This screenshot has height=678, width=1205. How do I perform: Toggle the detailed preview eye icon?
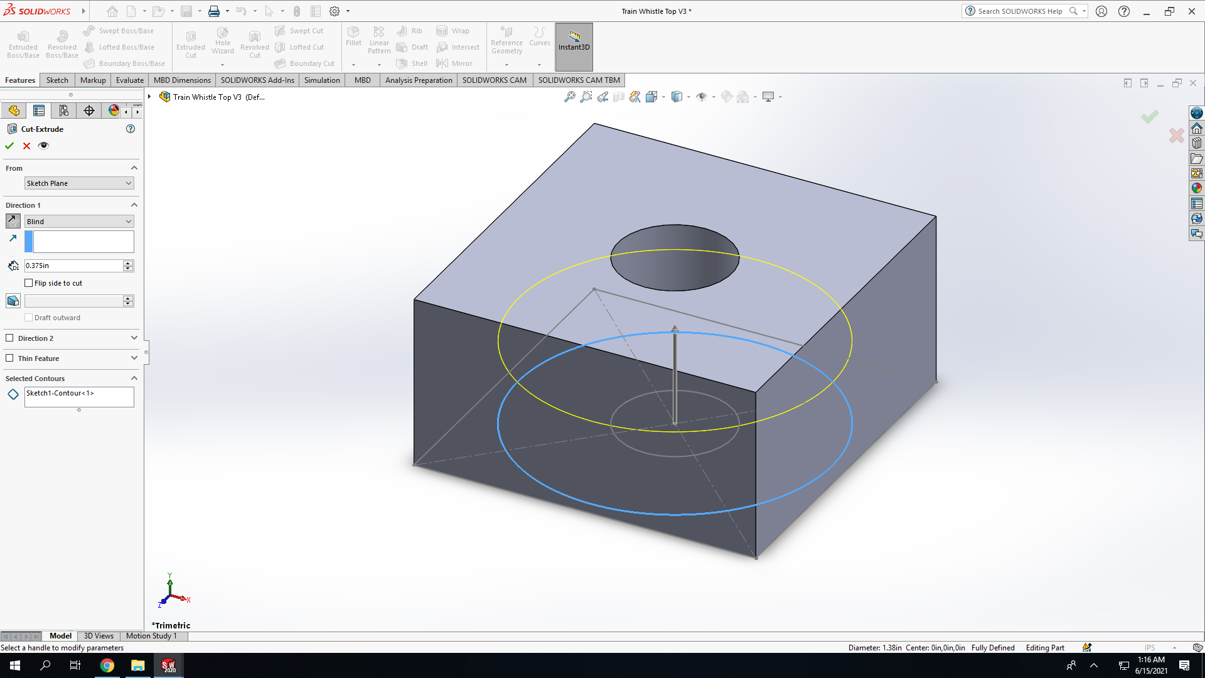(43, 146)
